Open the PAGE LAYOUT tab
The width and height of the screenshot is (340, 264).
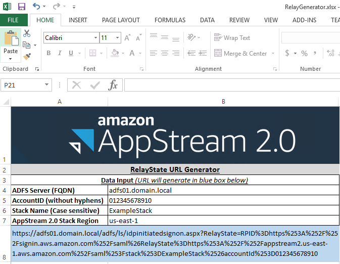tap(121, 20)
